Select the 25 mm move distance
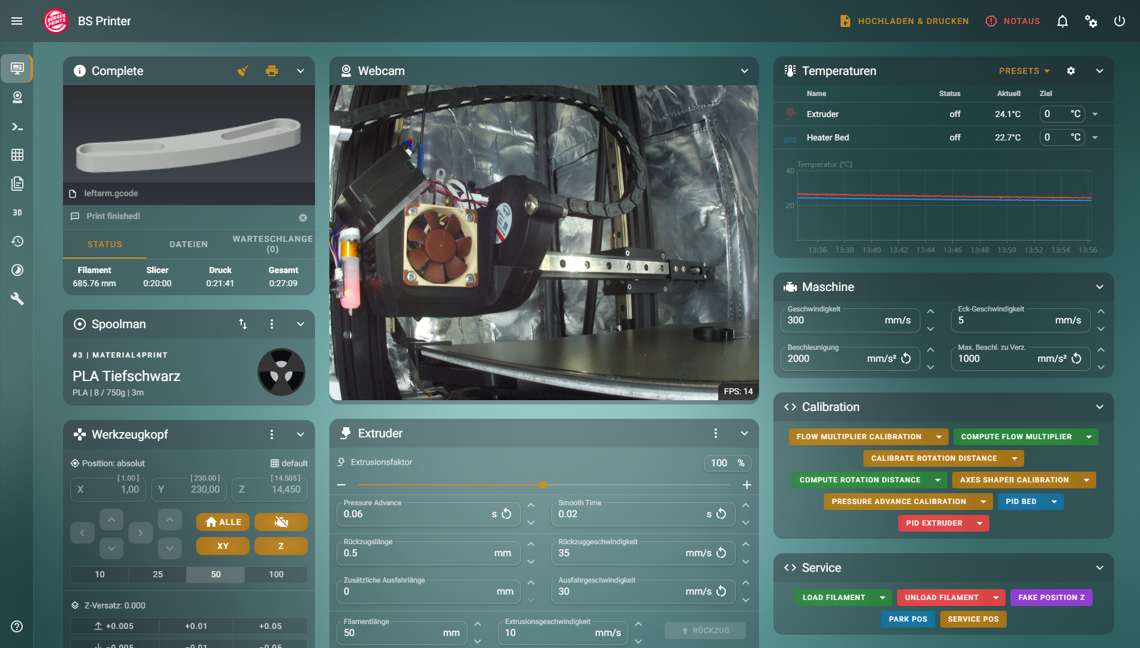 [x=158, y=574]
